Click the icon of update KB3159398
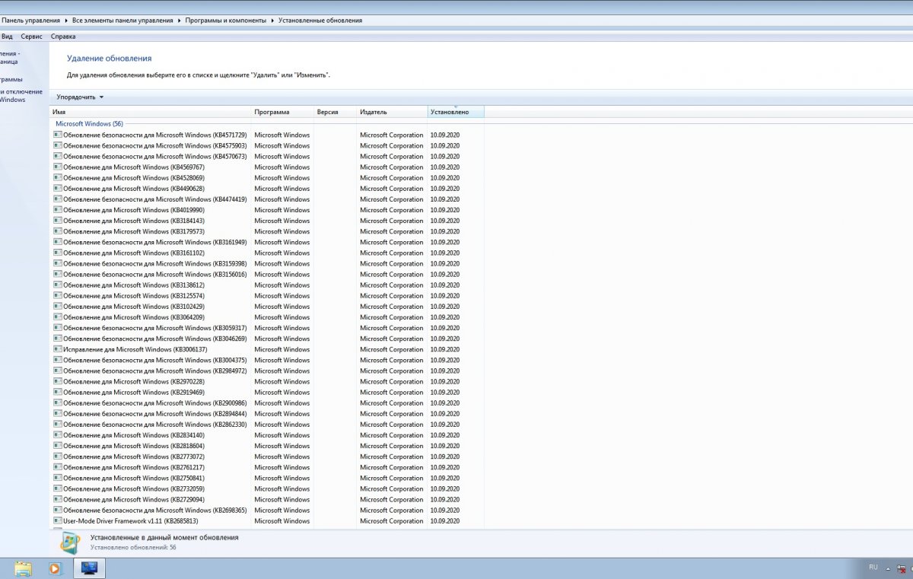This screenshot has width=913, height=579. tap(57, 263)
